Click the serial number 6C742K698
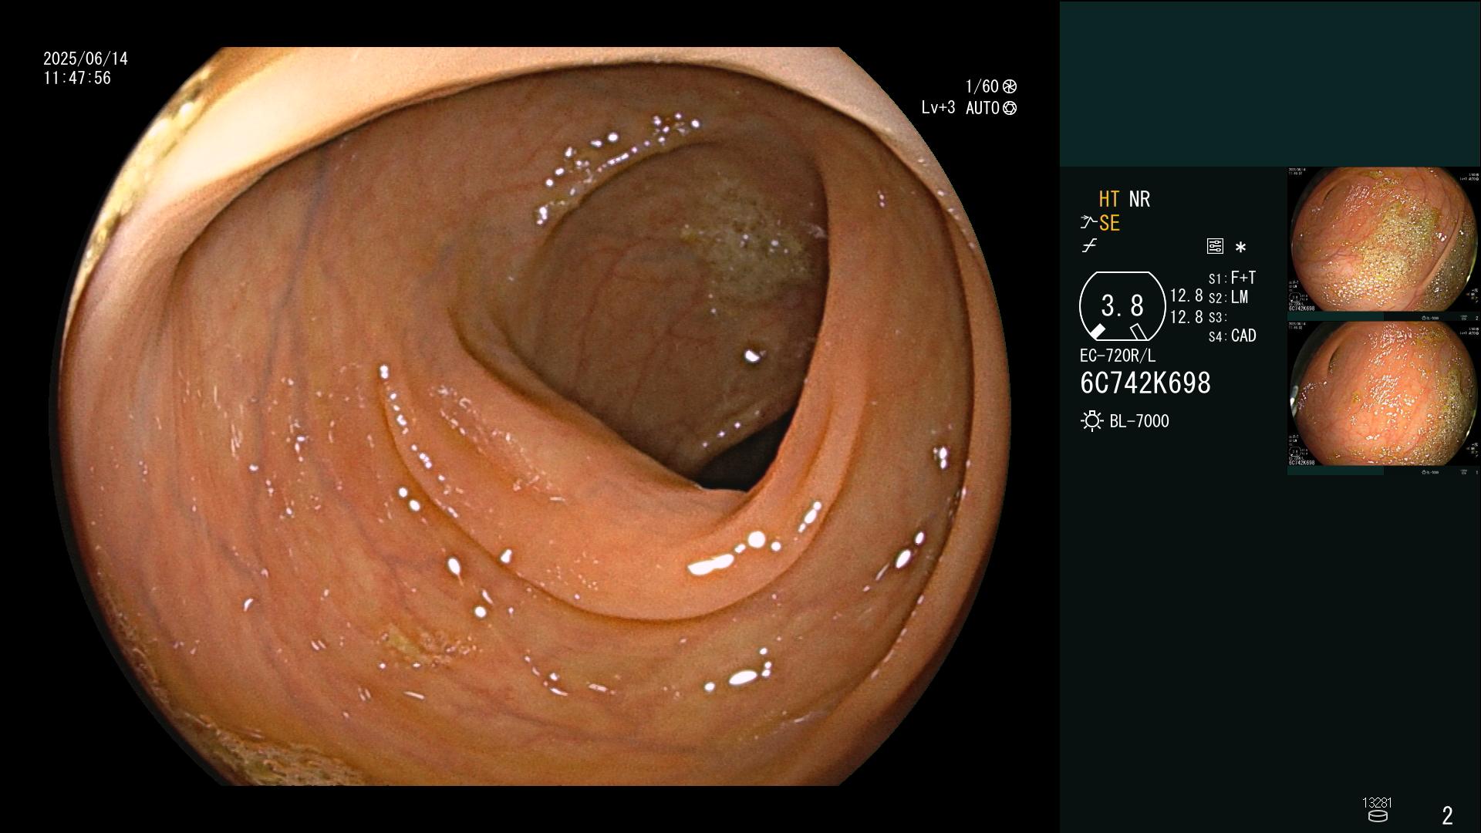 (x=1145, y=383)
